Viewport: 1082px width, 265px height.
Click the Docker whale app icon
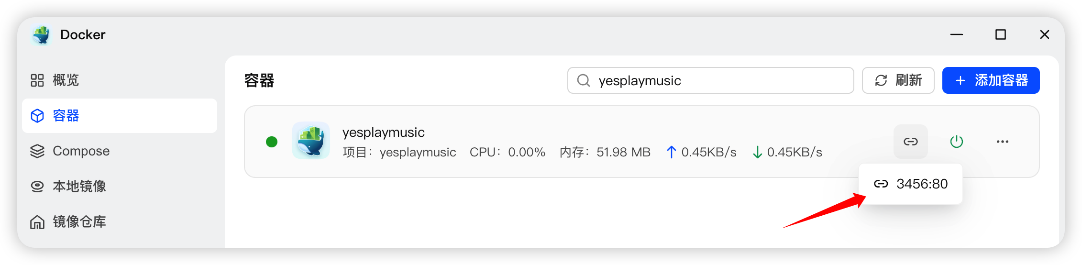click(x=41, y=35)
